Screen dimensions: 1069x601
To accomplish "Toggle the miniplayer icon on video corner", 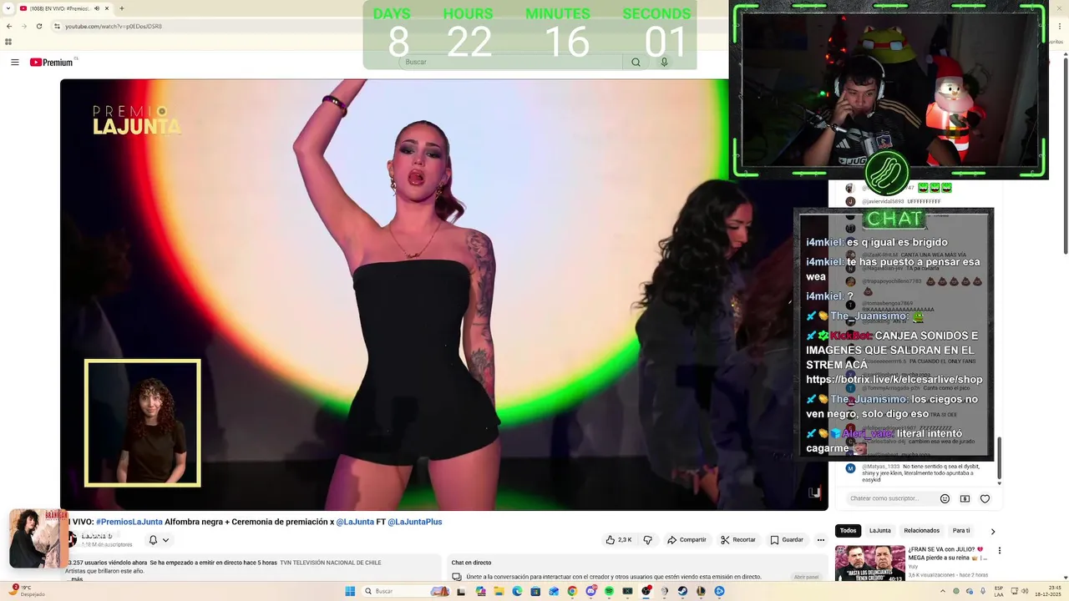I will click(x=814, y=492).
